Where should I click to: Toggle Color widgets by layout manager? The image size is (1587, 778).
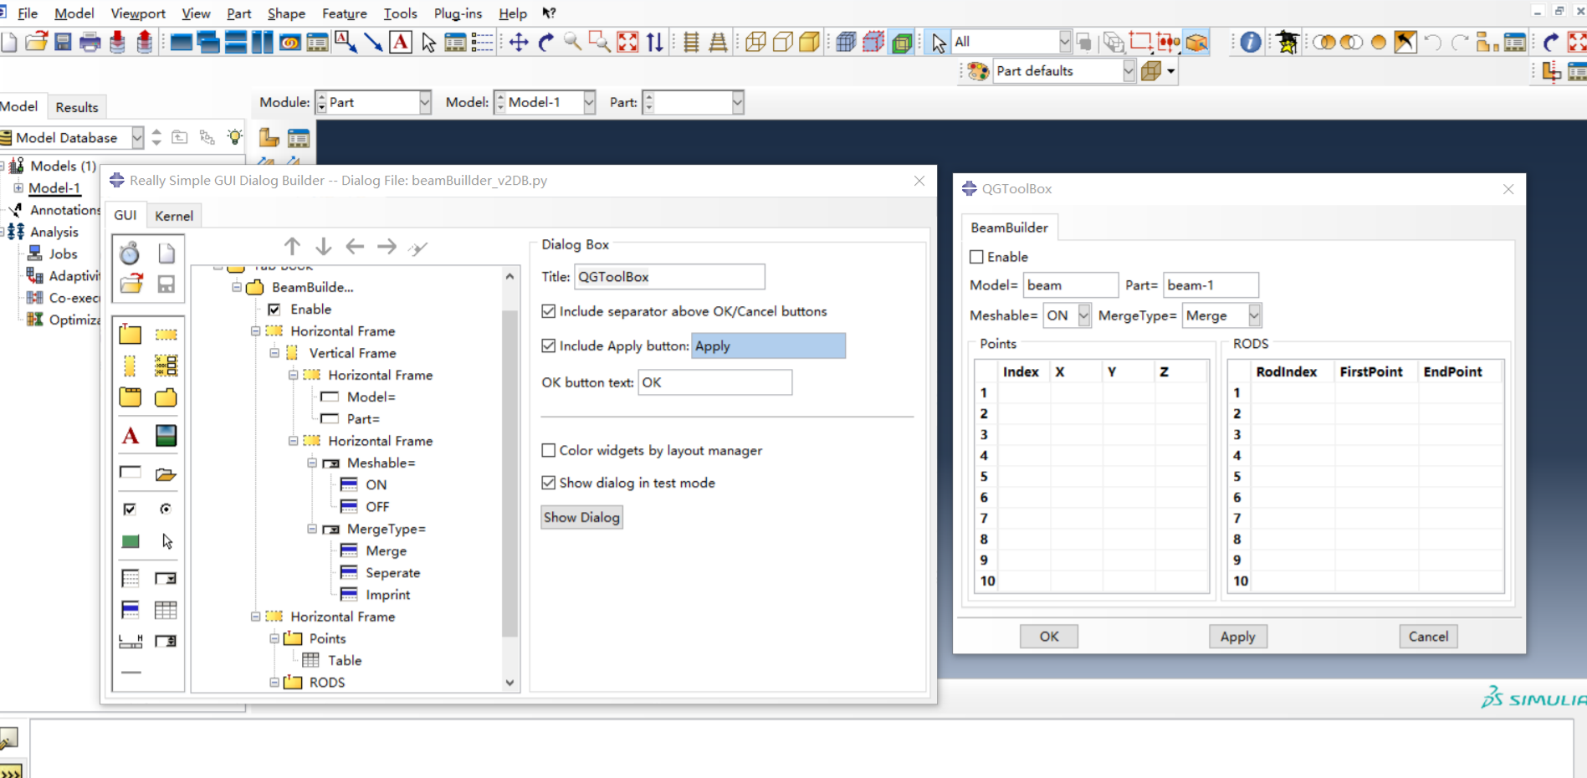pyautogui.click(x=549, y=450)
